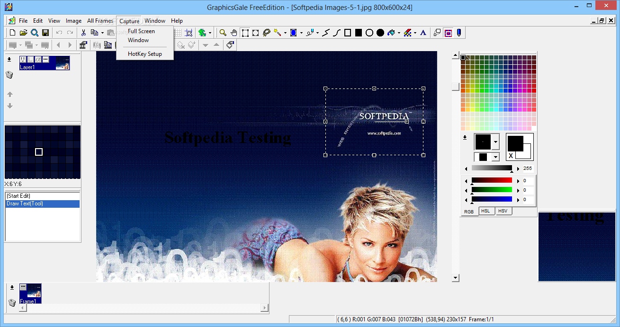This screenshot has height=327, width=620.
Task: Click the Frame Properties icon on second toolbar
Action: pos(83,45)
